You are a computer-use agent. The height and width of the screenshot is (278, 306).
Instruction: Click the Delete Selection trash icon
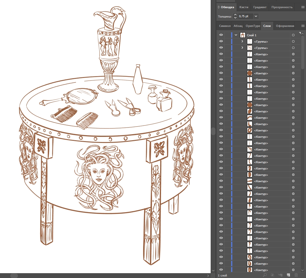[296, 275]
